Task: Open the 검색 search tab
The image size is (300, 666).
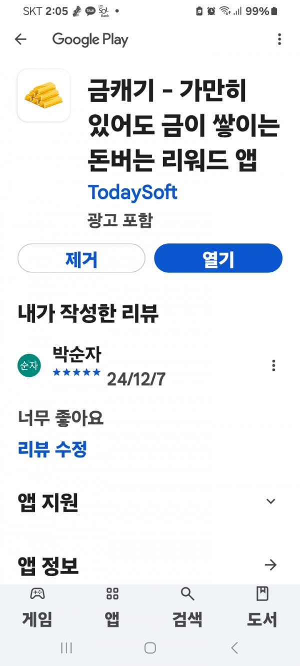Action: tap(187, 608)
